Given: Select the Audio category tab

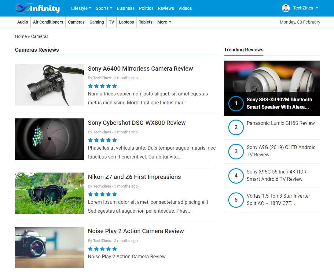Looking at the screenshot, I should (x=23, y=22).
